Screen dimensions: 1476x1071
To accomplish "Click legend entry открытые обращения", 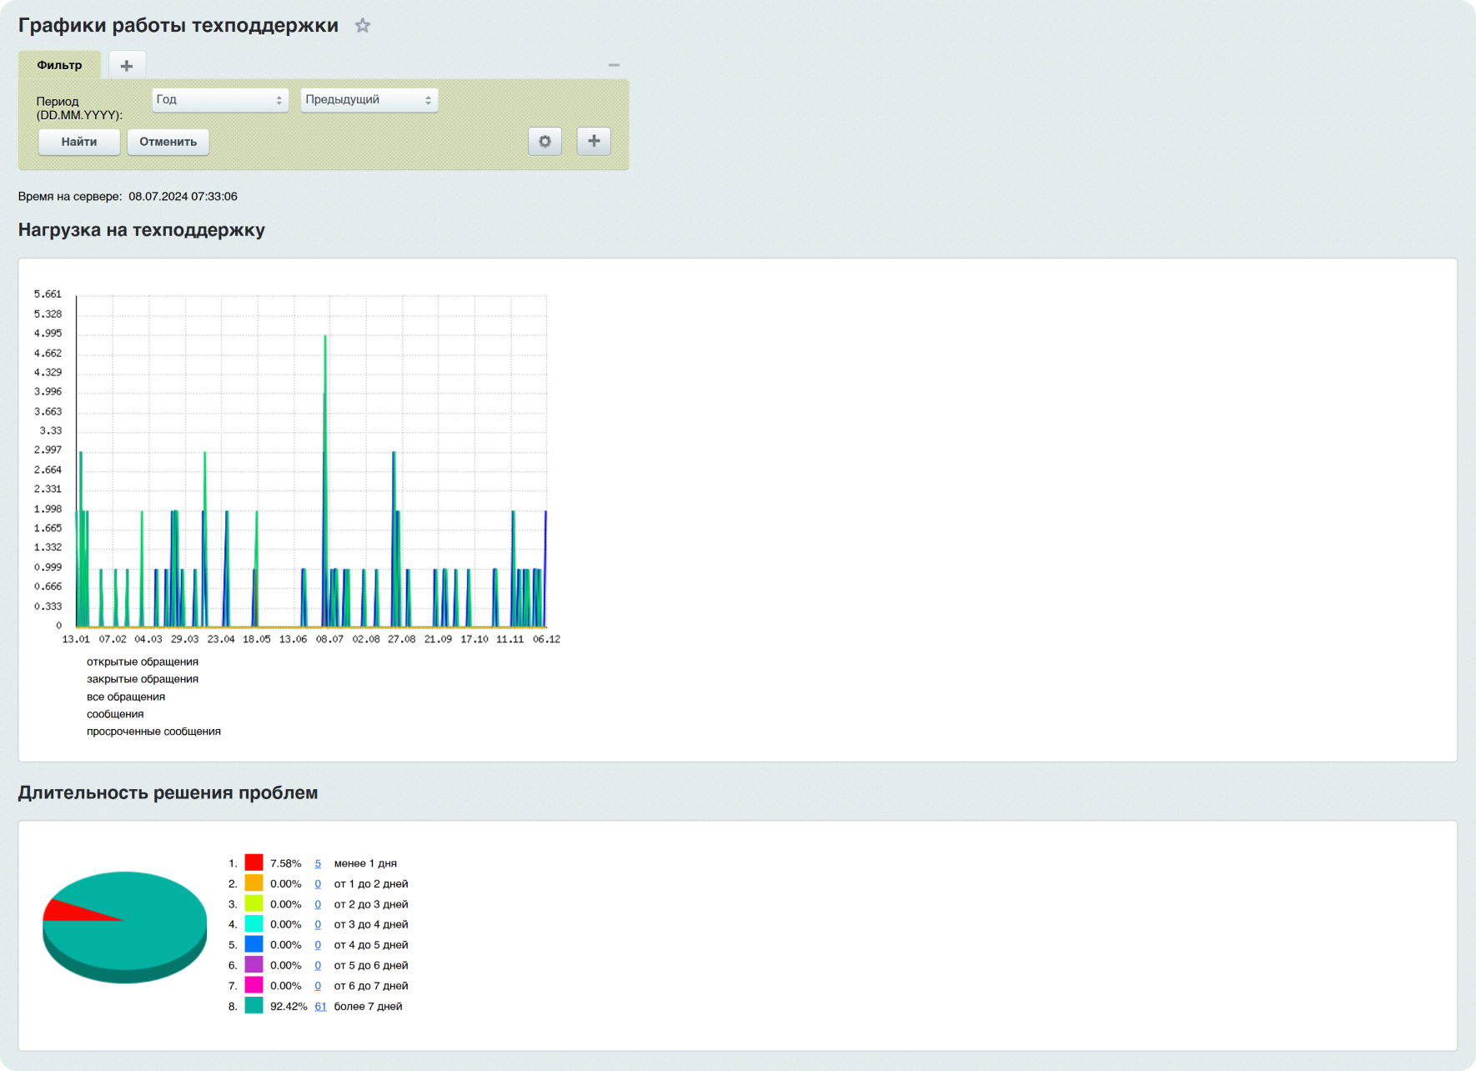I will (143, 661).
